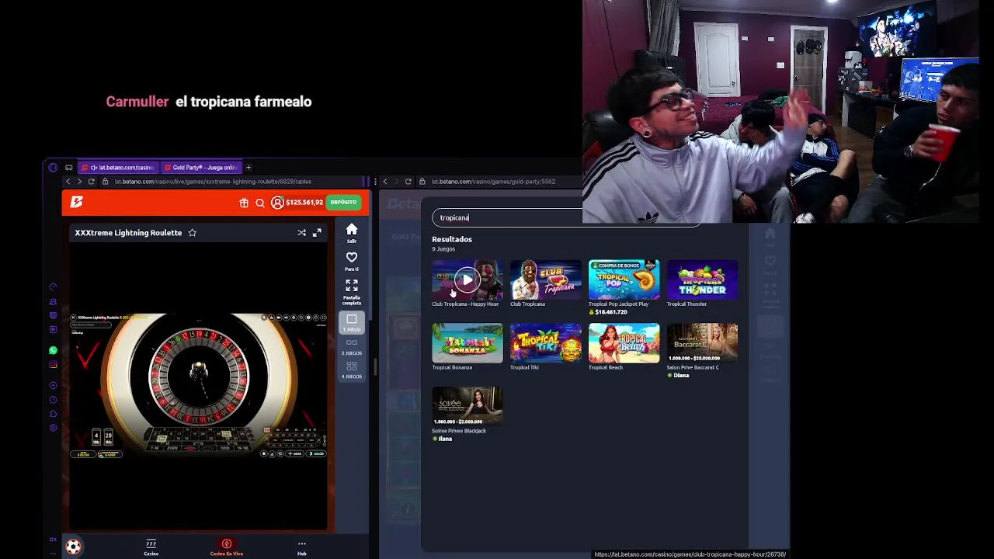
Task: Switch to the lat.betano.com casino tab
Action: coord(120,167)
